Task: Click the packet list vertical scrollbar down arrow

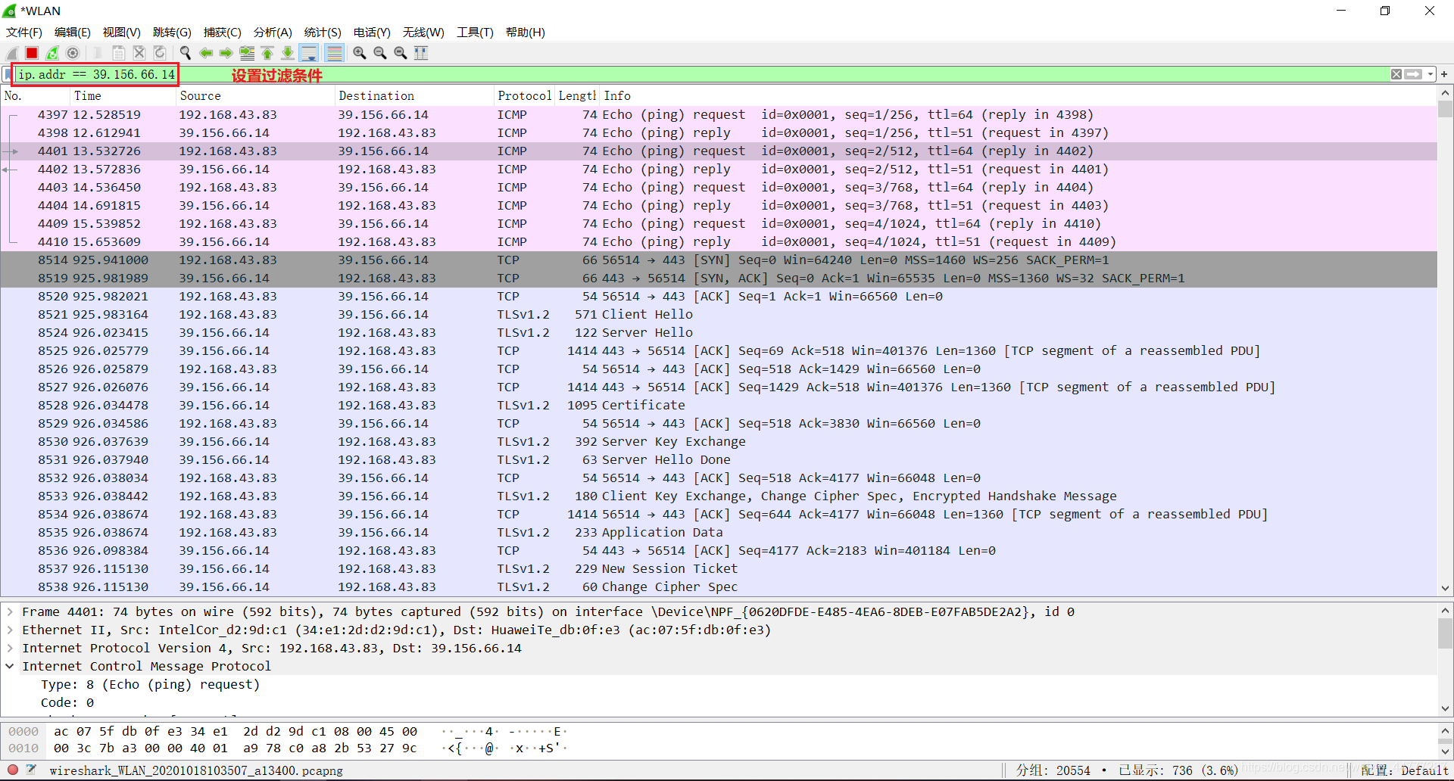Action: (1445, 588)
